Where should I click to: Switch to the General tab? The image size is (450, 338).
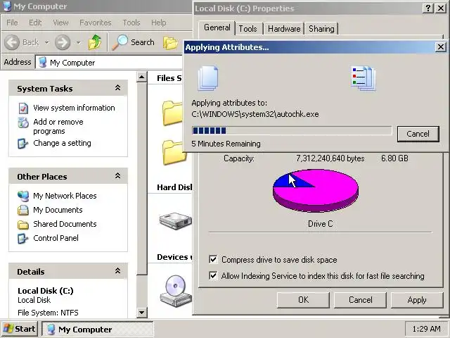pos(217,27)
